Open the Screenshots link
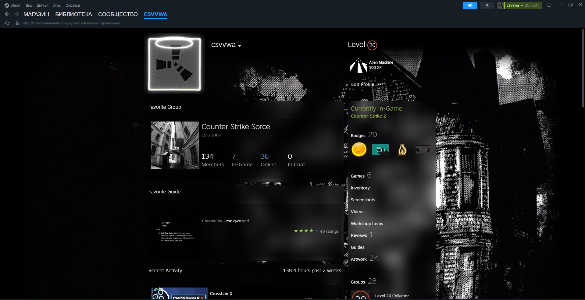 (363, 200)
